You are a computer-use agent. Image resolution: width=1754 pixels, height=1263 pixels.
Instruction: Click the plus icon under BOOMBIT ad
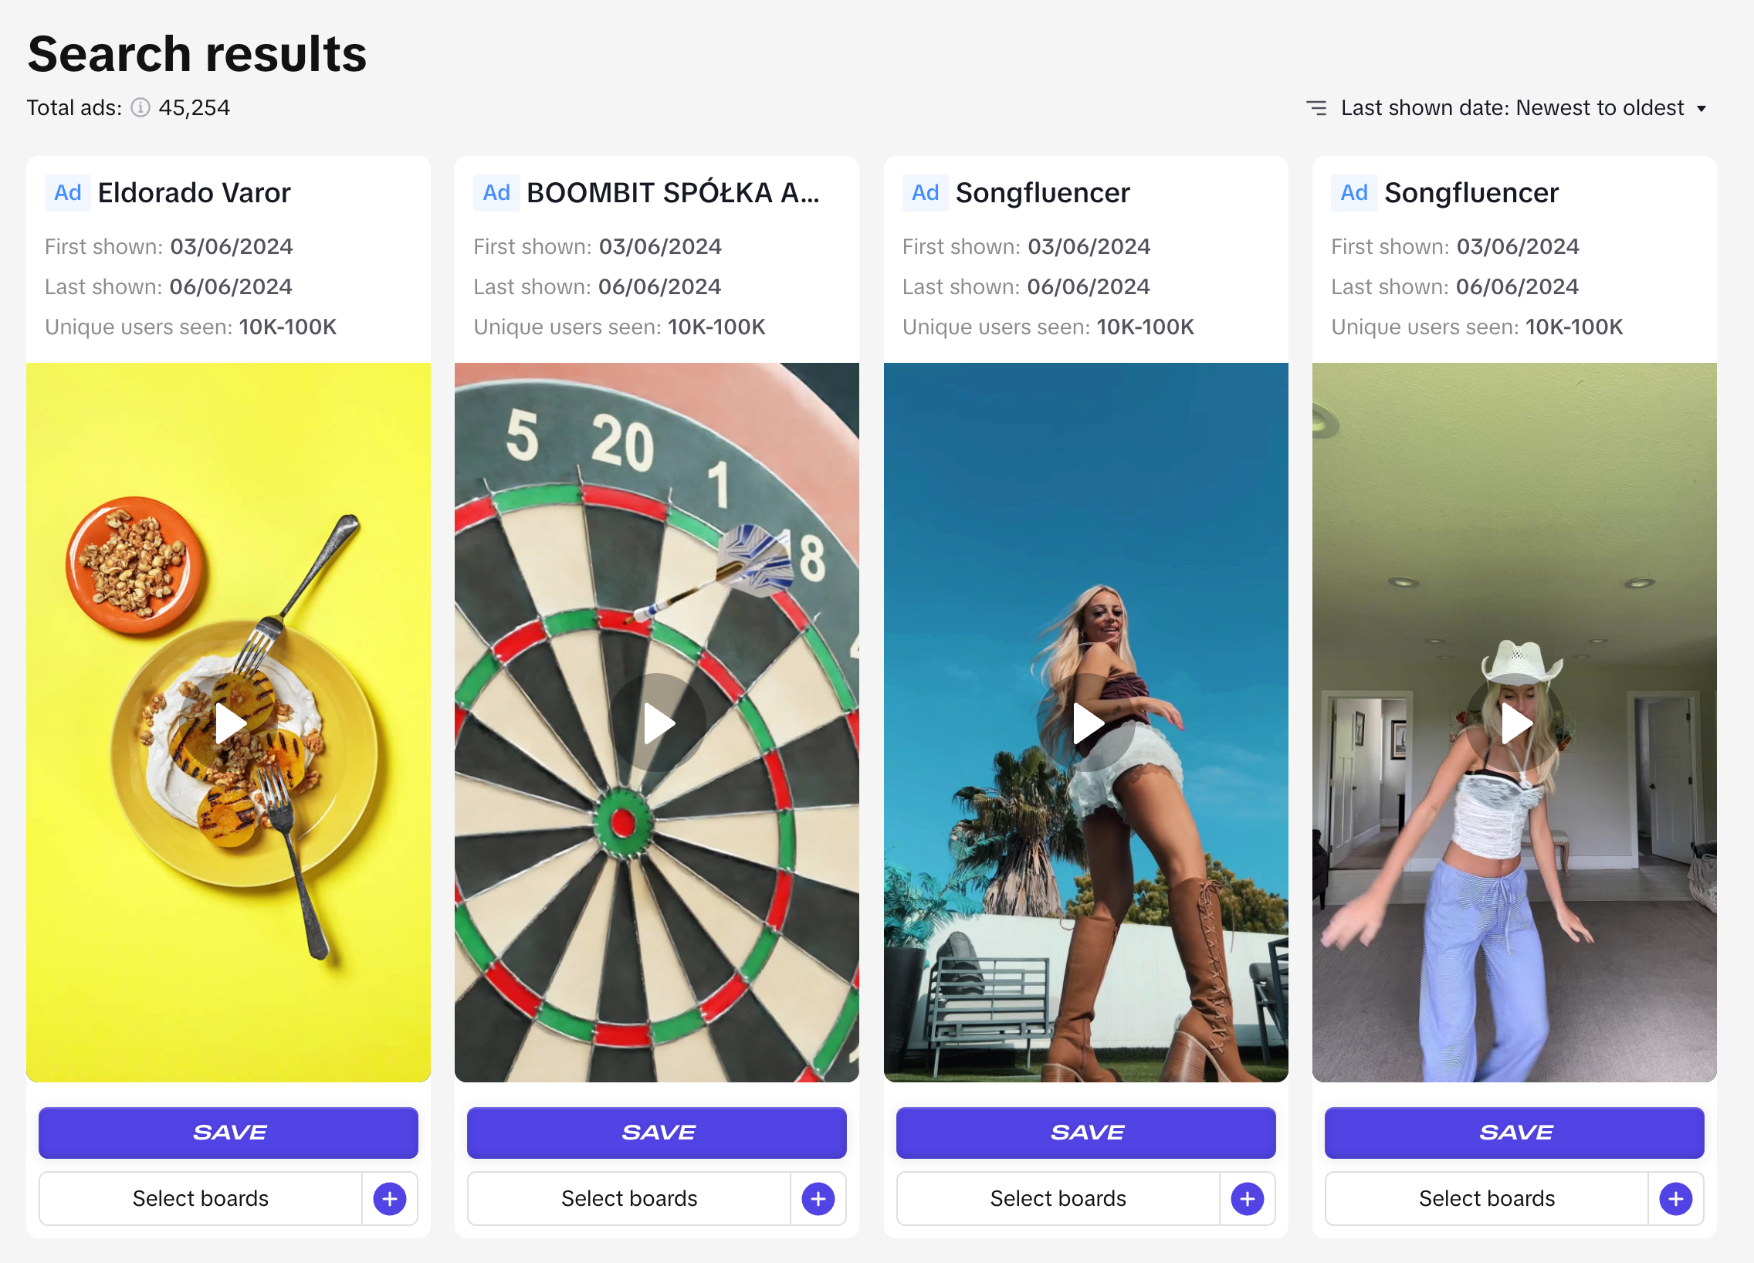[818, 1198]
